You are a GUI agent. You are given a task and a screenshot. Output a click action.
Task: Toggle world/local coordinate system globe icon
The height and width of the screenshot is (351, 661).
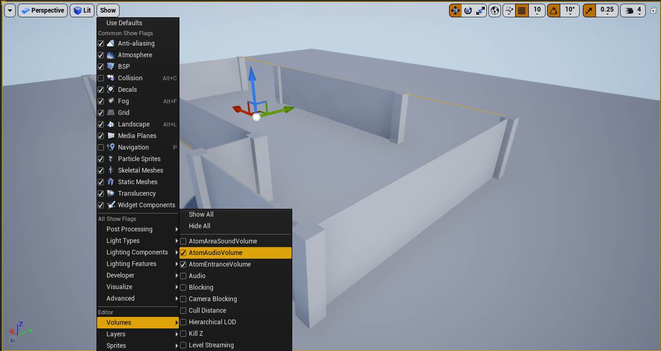pyautogui.click(x=494, y=10)
